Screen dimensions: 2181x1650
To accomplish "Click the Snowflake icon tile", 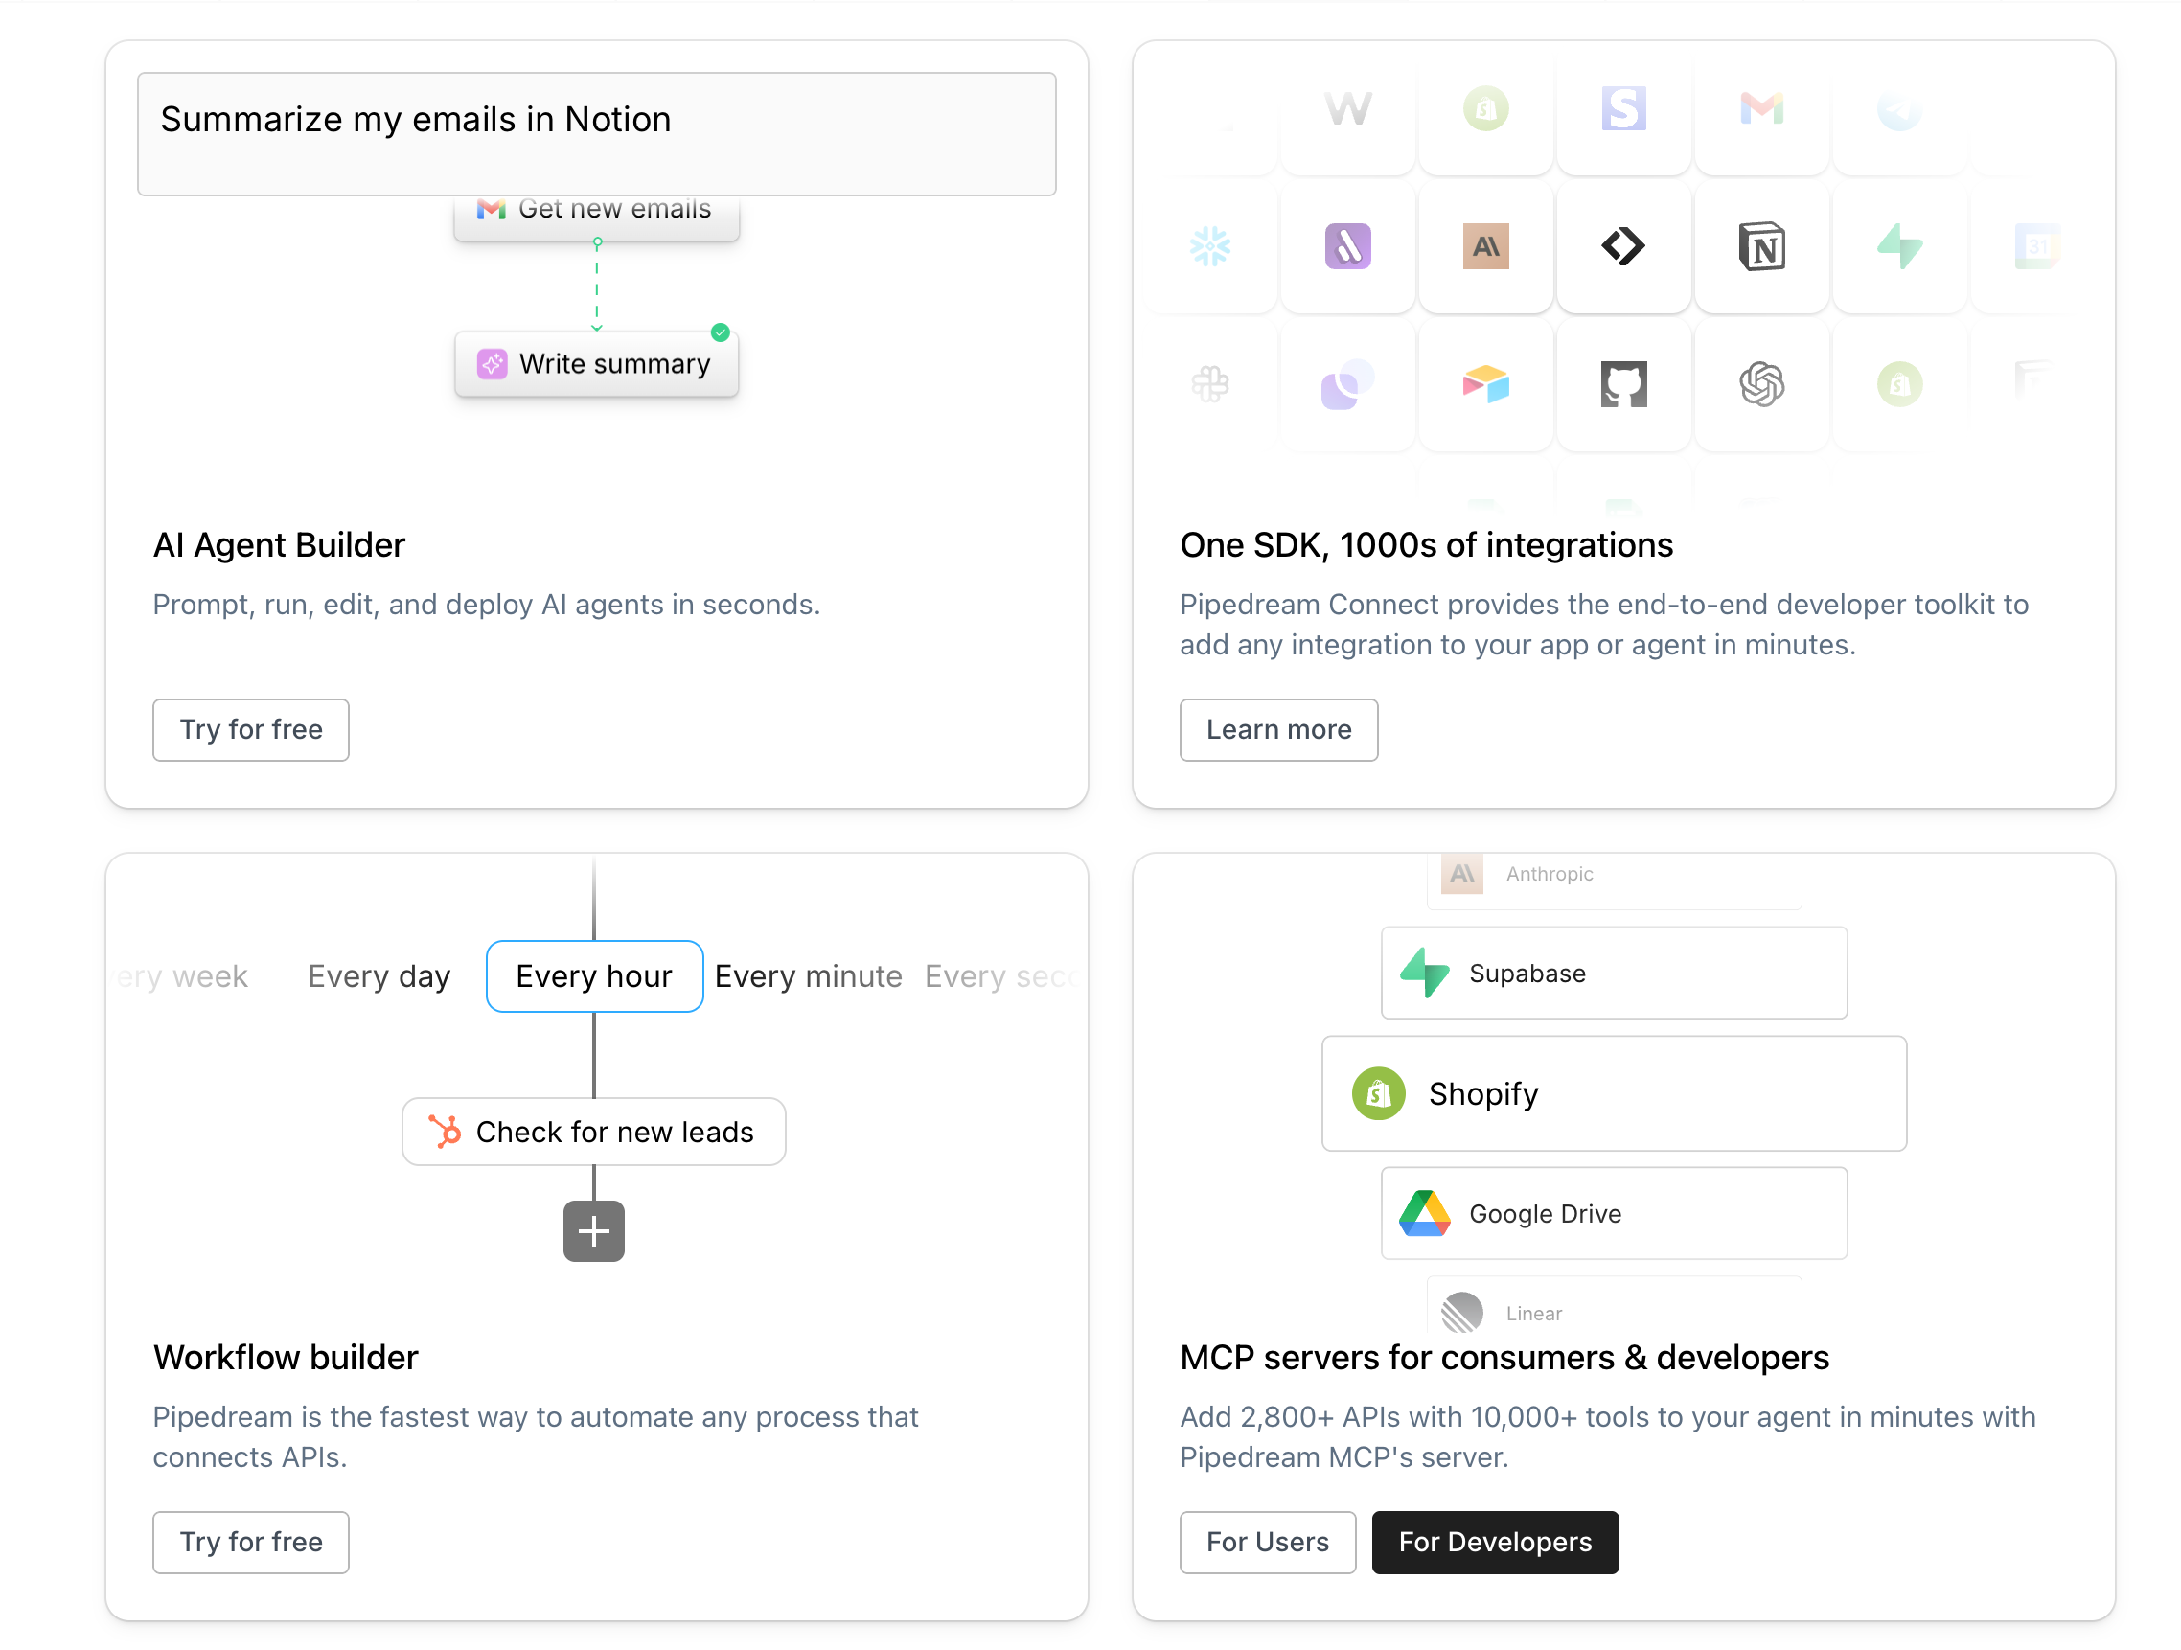I will [1210, 246].
